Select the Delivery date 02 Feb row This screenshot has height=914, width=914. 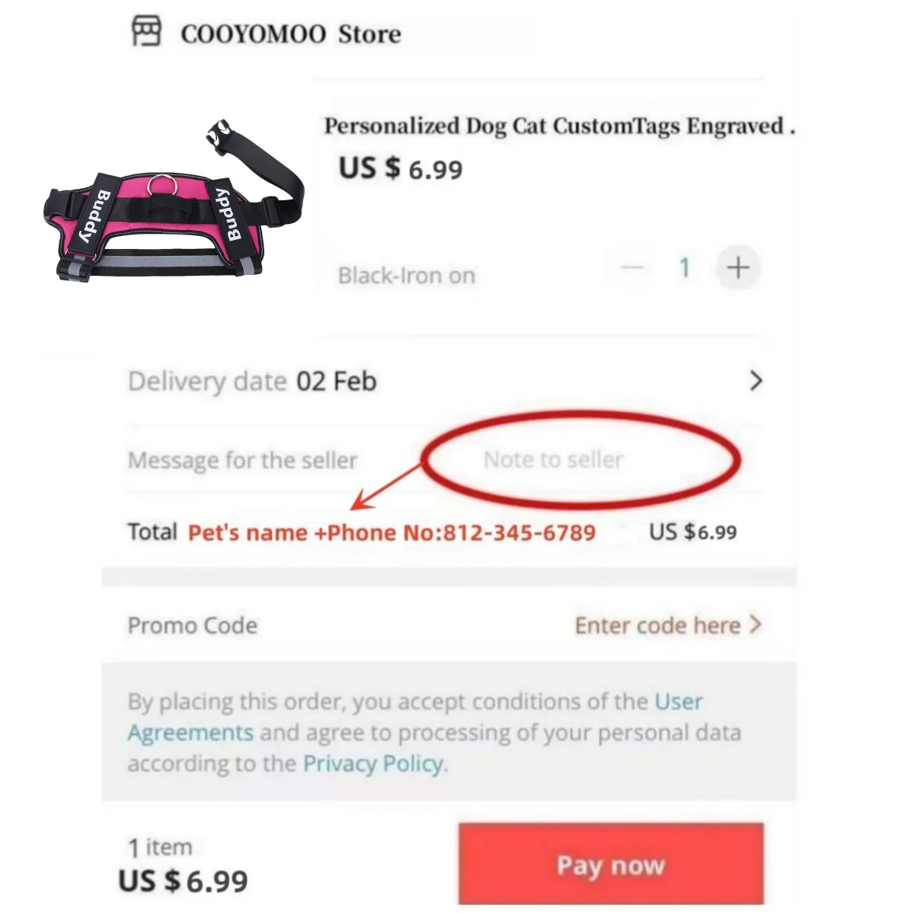[x=446, y=381]
